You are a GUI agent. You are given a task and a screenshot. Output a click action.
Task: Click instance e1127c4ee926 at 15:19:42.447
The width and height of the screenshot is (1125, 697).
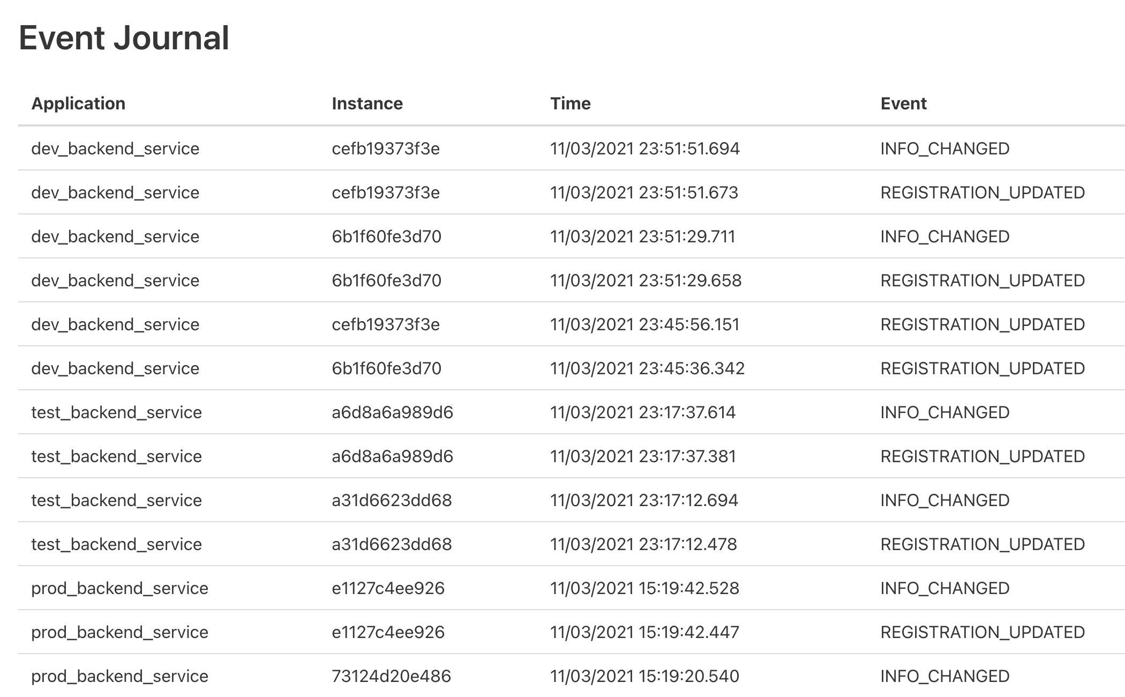point(388,632)
